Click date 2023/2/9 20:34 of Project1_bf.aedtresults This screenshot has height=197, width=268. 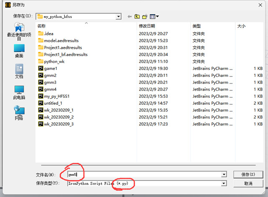pos(153,55)
